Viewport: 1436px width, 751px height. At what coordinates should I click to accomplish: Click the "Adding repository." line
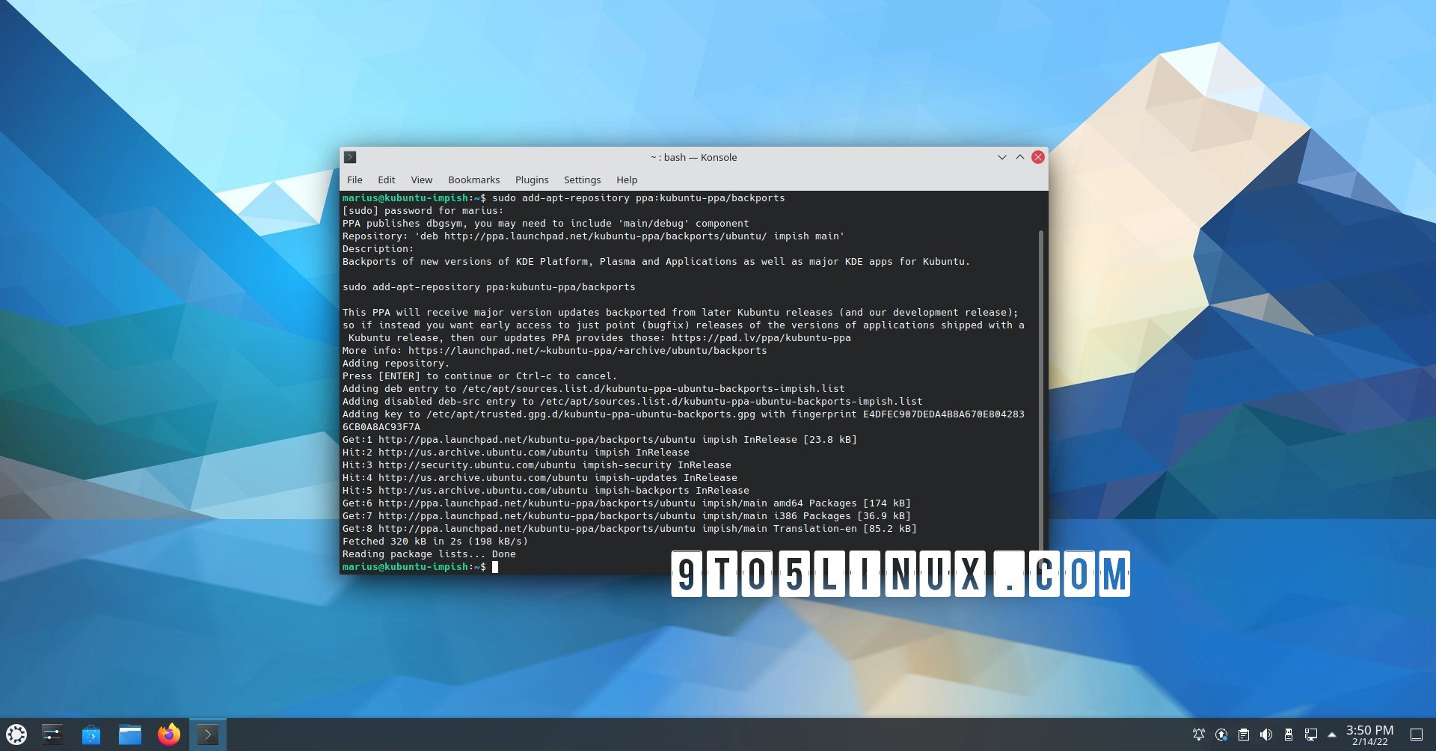tap(396, 364)
